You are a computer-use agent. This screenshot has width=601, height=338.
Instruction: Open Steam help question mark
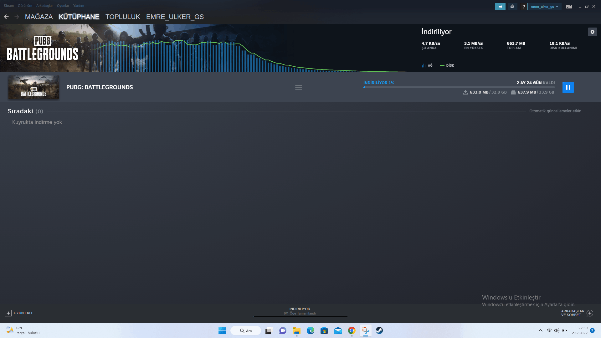523,7
